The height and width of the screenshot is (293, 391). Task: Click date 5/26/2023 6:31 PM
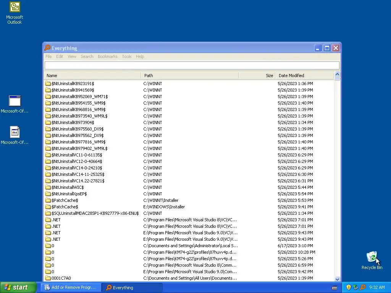[295, 180]
